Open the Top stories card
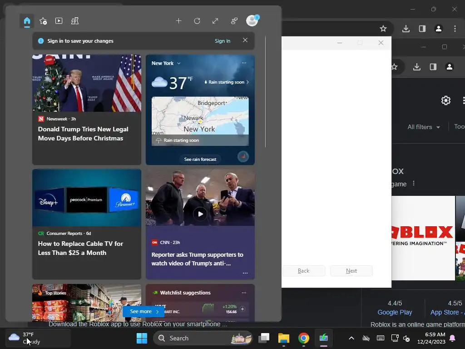The height and width of the screenshot is (349, 465). pos(87,303)
